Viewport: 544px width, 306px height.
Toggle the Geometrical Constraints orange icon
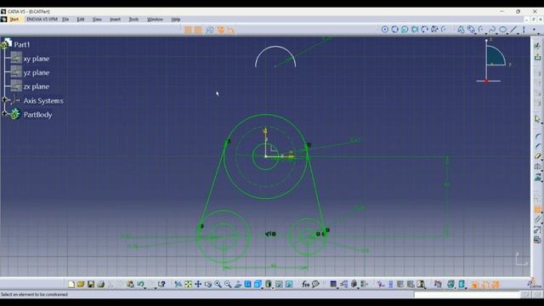[221, 31]
